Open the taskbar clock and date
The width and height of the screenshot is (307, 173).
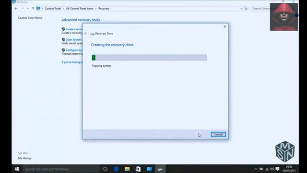tap(289, 169)
